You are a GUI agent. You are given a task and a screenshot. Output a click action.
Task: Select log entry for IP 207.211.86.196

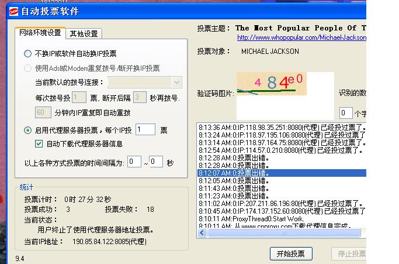pyautogui.click(x=282, y=203)
